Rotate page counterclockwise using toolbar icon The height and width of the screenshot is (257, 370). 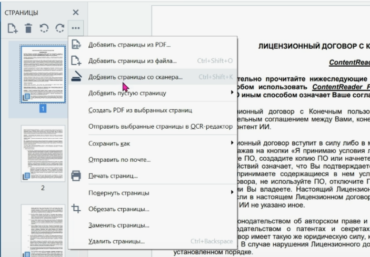pyautogui.click(x=44, y=28)
